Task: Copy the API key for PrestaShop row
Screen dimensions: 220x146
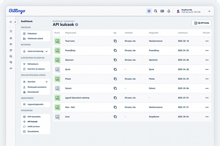Action: coord(115,51)
